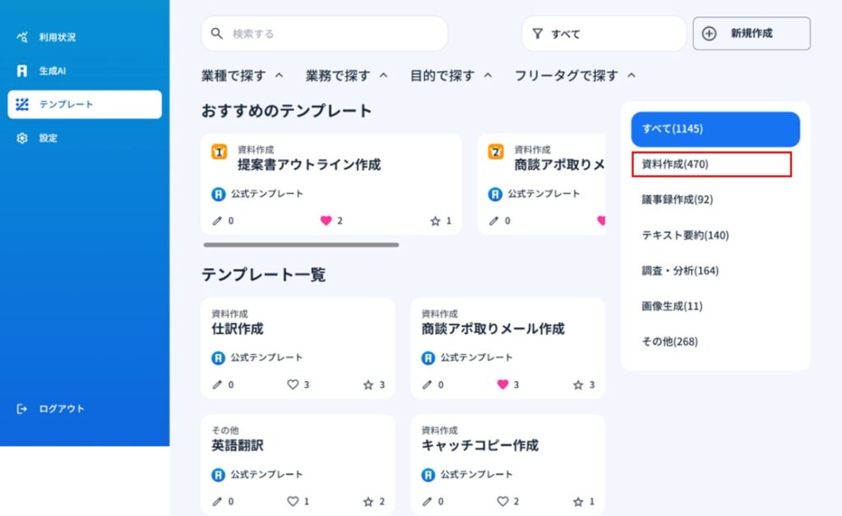
Task: Click the magnifier icon in search bar
Action: click(217, 34)
